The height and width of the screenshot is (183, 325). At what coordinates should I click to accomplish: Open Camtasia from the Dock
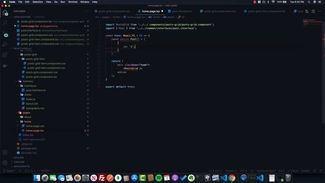tap(142, 178)
